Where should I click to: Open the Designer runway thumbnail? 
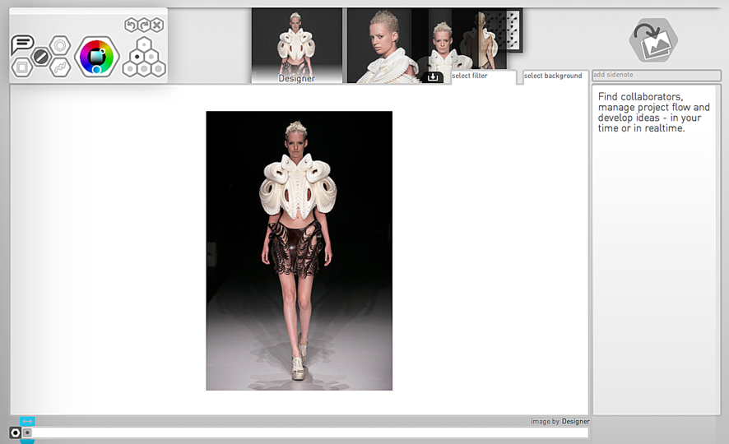(297, 45)
